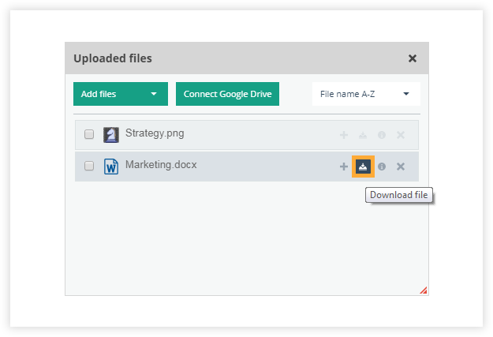
Task: Click the plus icon in Strategy.png row
Action: coord(344,135)
